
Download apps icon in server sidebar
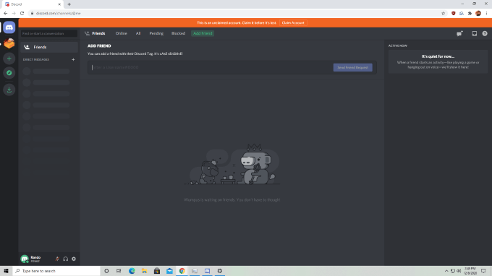click(9, 90)
